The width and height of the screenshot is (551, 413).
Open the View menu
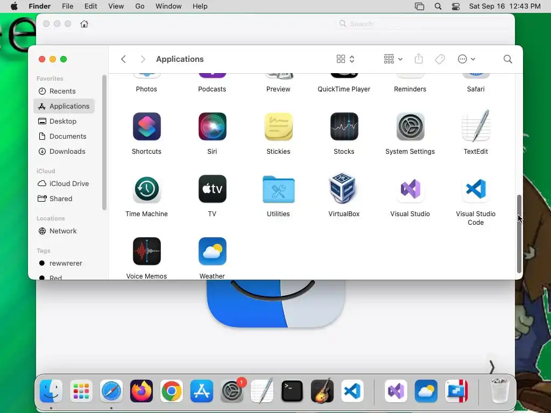116,6
